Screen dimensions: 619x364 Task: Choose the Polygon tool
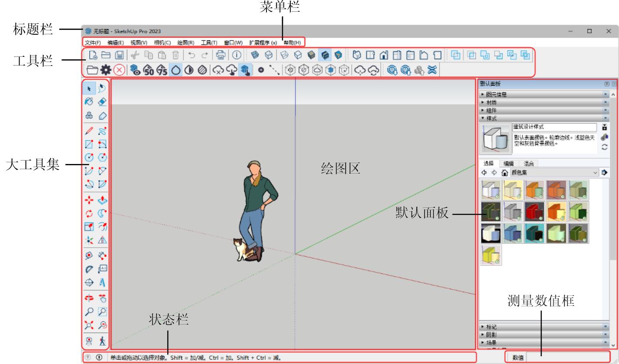click(x=102, y=157)
